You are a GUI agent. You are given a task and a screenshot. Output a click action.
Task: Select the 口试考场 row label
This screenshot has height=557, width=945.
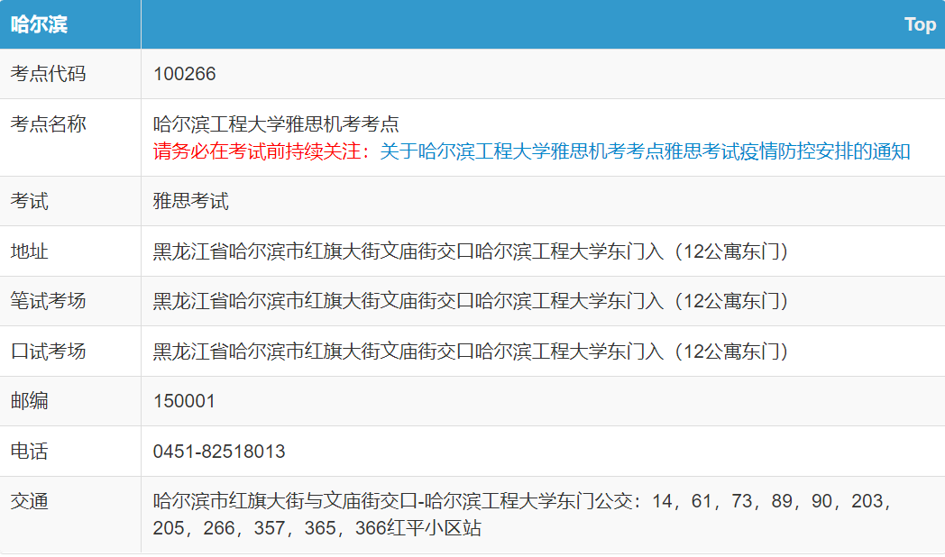(48, 352)
